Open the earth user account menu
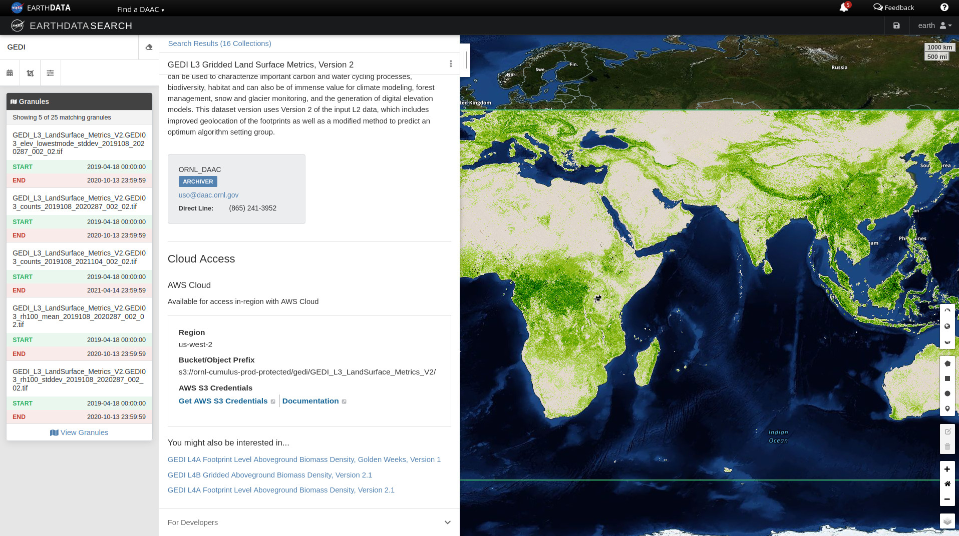The width and height of the screenshot is (959, 536). click(x=934, y=25)
